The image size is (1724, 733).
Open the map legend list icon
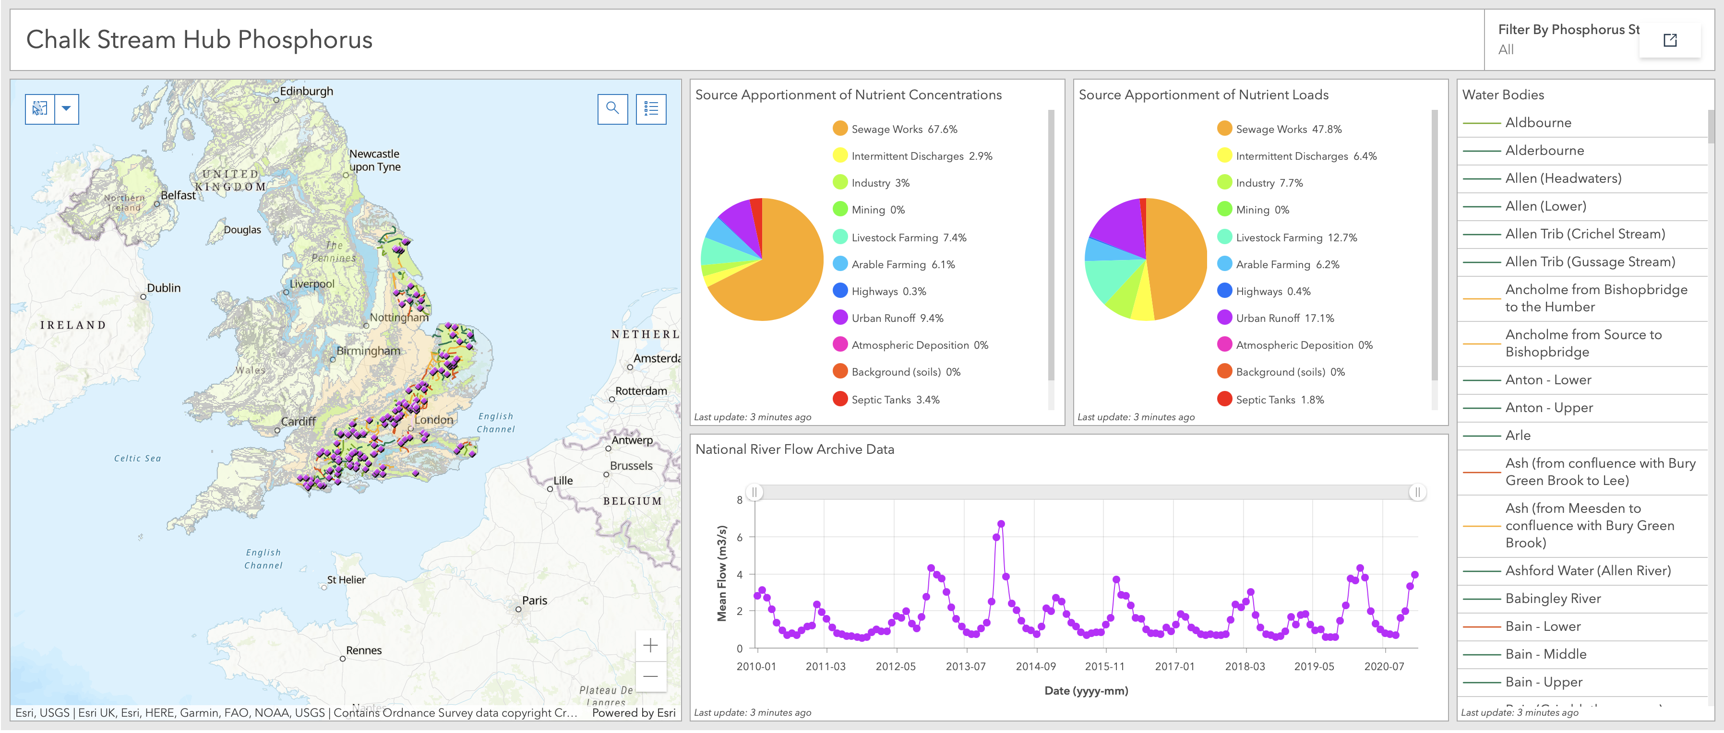(x=650, y=108)
